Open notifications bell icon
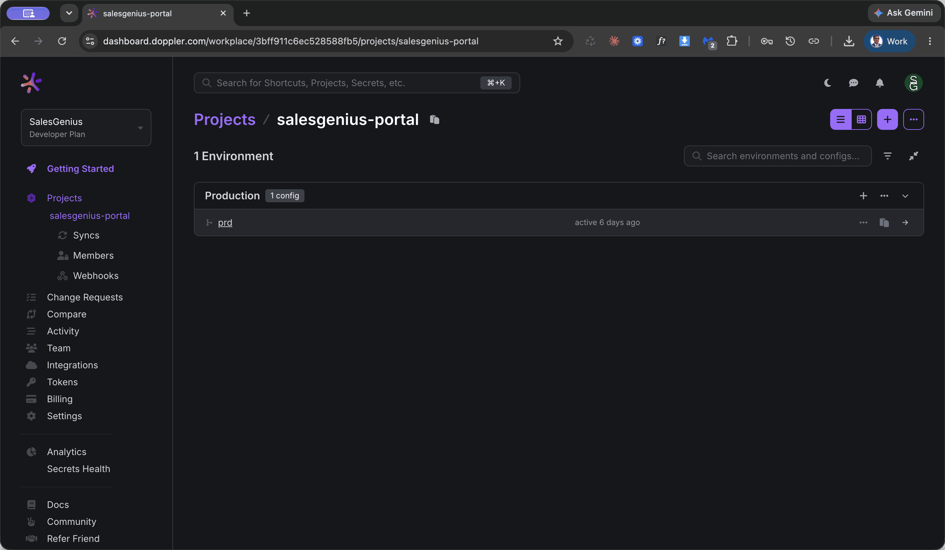This screenshot has width=945, height=550. 879,83
